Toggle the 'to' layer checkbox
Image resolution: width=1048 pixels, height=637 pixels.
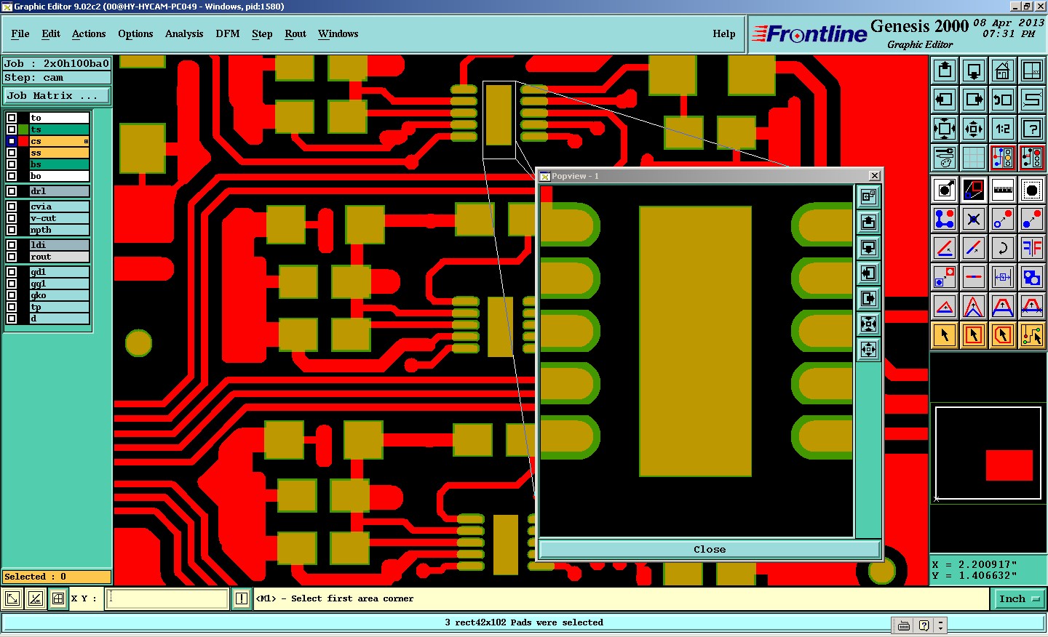click(x=12, y=118)
